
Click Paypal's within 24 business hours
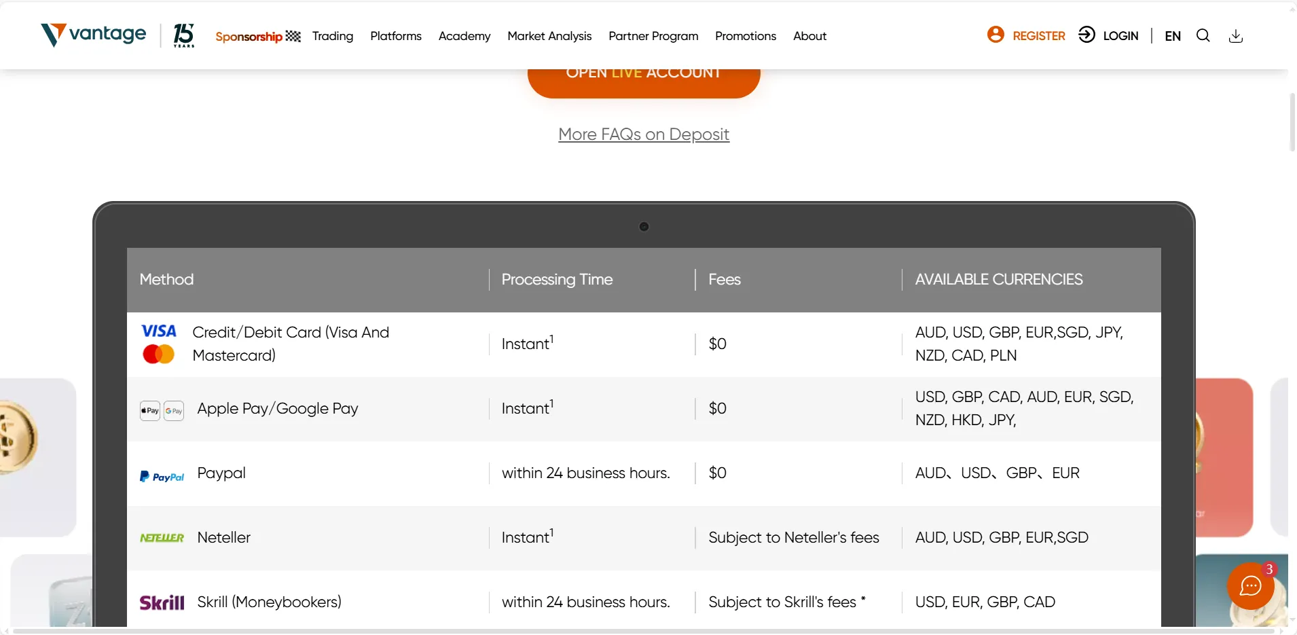click(586, 473)
